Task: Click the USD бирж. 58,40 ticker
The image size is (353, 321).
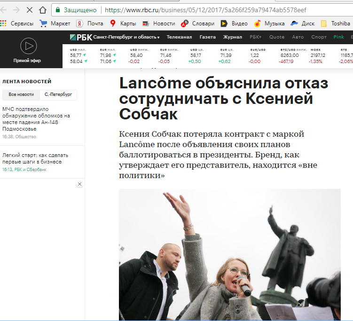Action: (x=139, y=55)
